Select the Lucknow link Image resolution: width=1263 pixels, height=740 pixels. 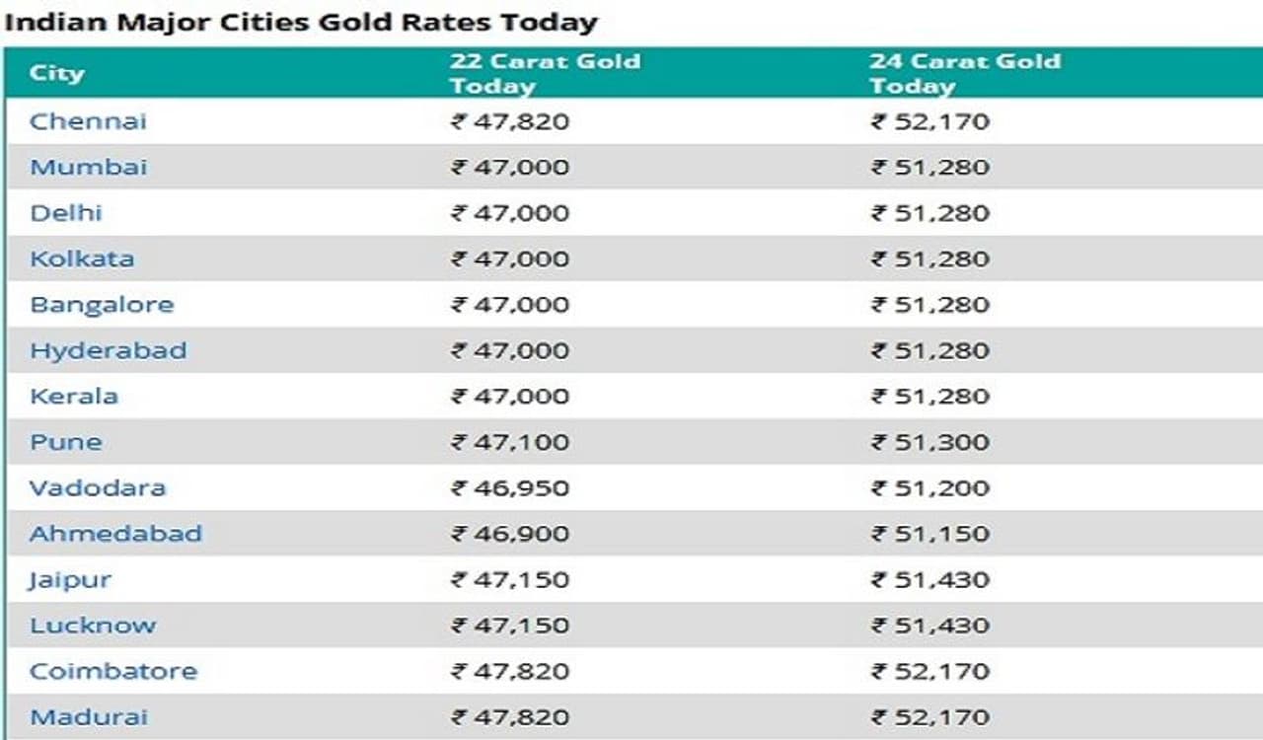93,625
